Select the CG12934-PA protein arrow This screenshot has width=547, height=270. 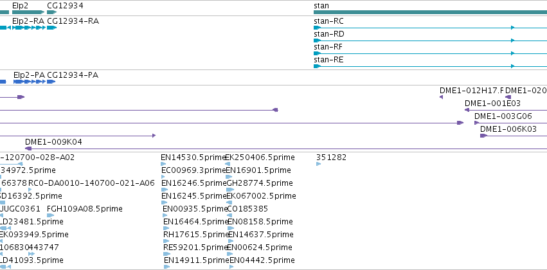(x=51, y=82)
